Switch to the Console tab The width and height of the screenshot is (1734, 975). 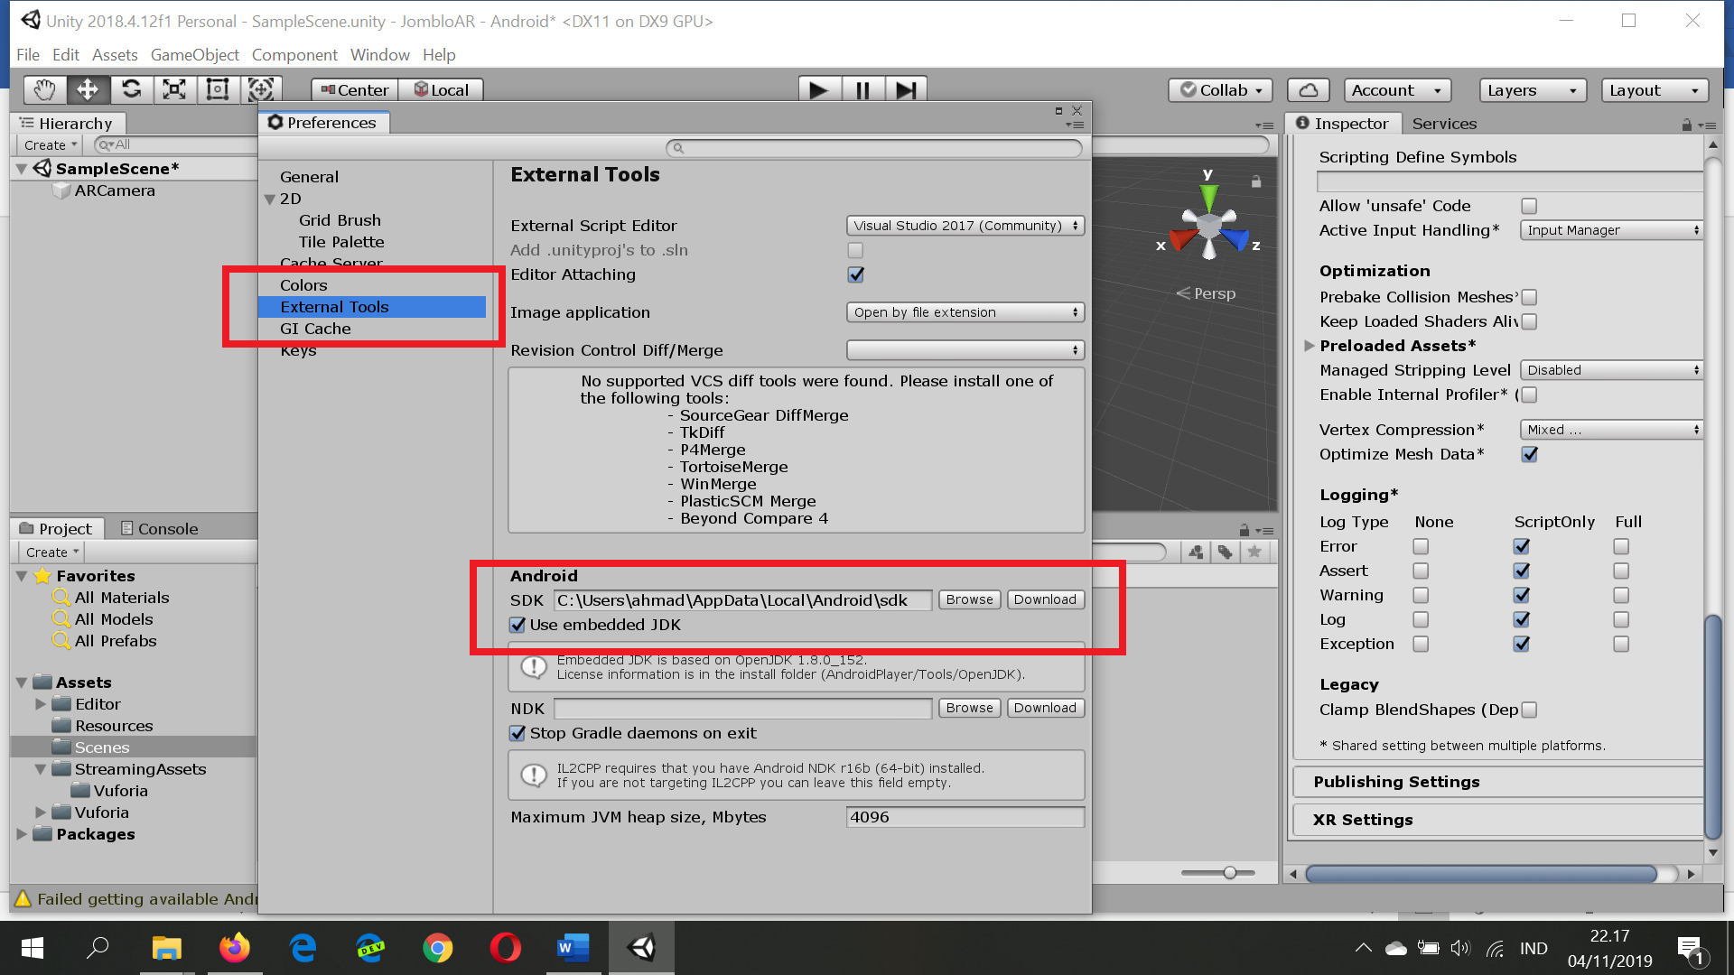(x=159, y=529)
